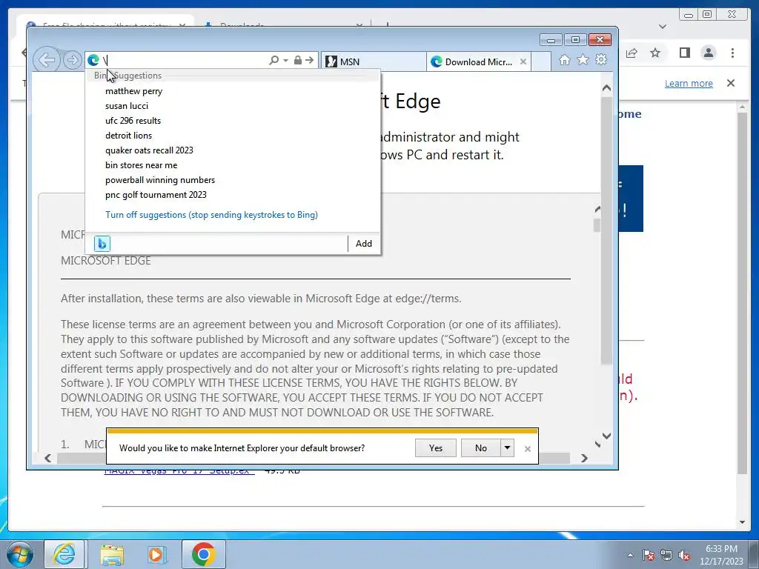
Task: Expand the No button dropdown arrow
Action: pos(507,448)
